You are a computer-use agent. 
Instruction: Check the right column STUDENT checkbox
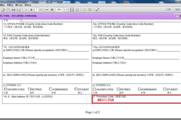point(165,89)
